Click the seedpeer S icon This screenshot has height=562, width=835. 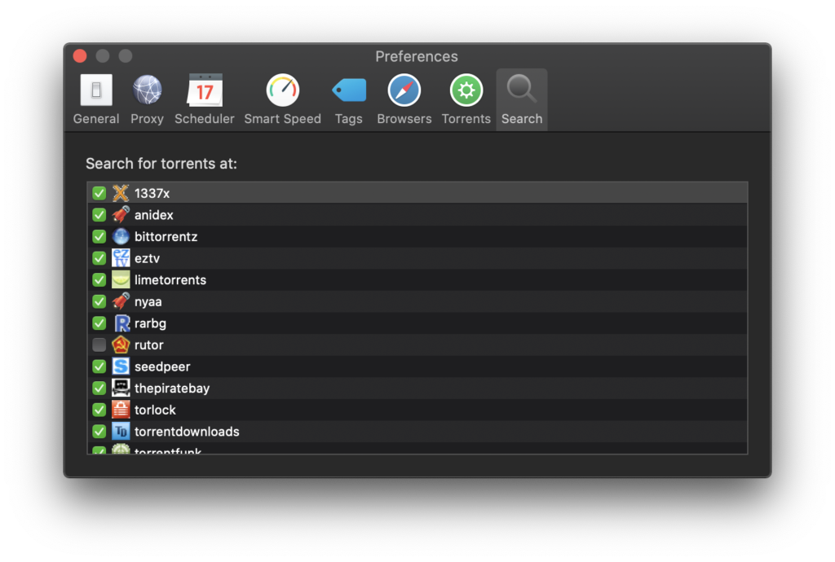pos(121,367)
